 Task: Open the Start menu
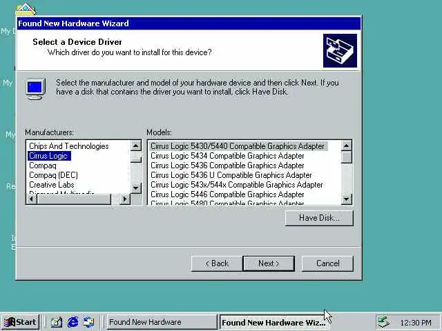(x=20, y=322)
